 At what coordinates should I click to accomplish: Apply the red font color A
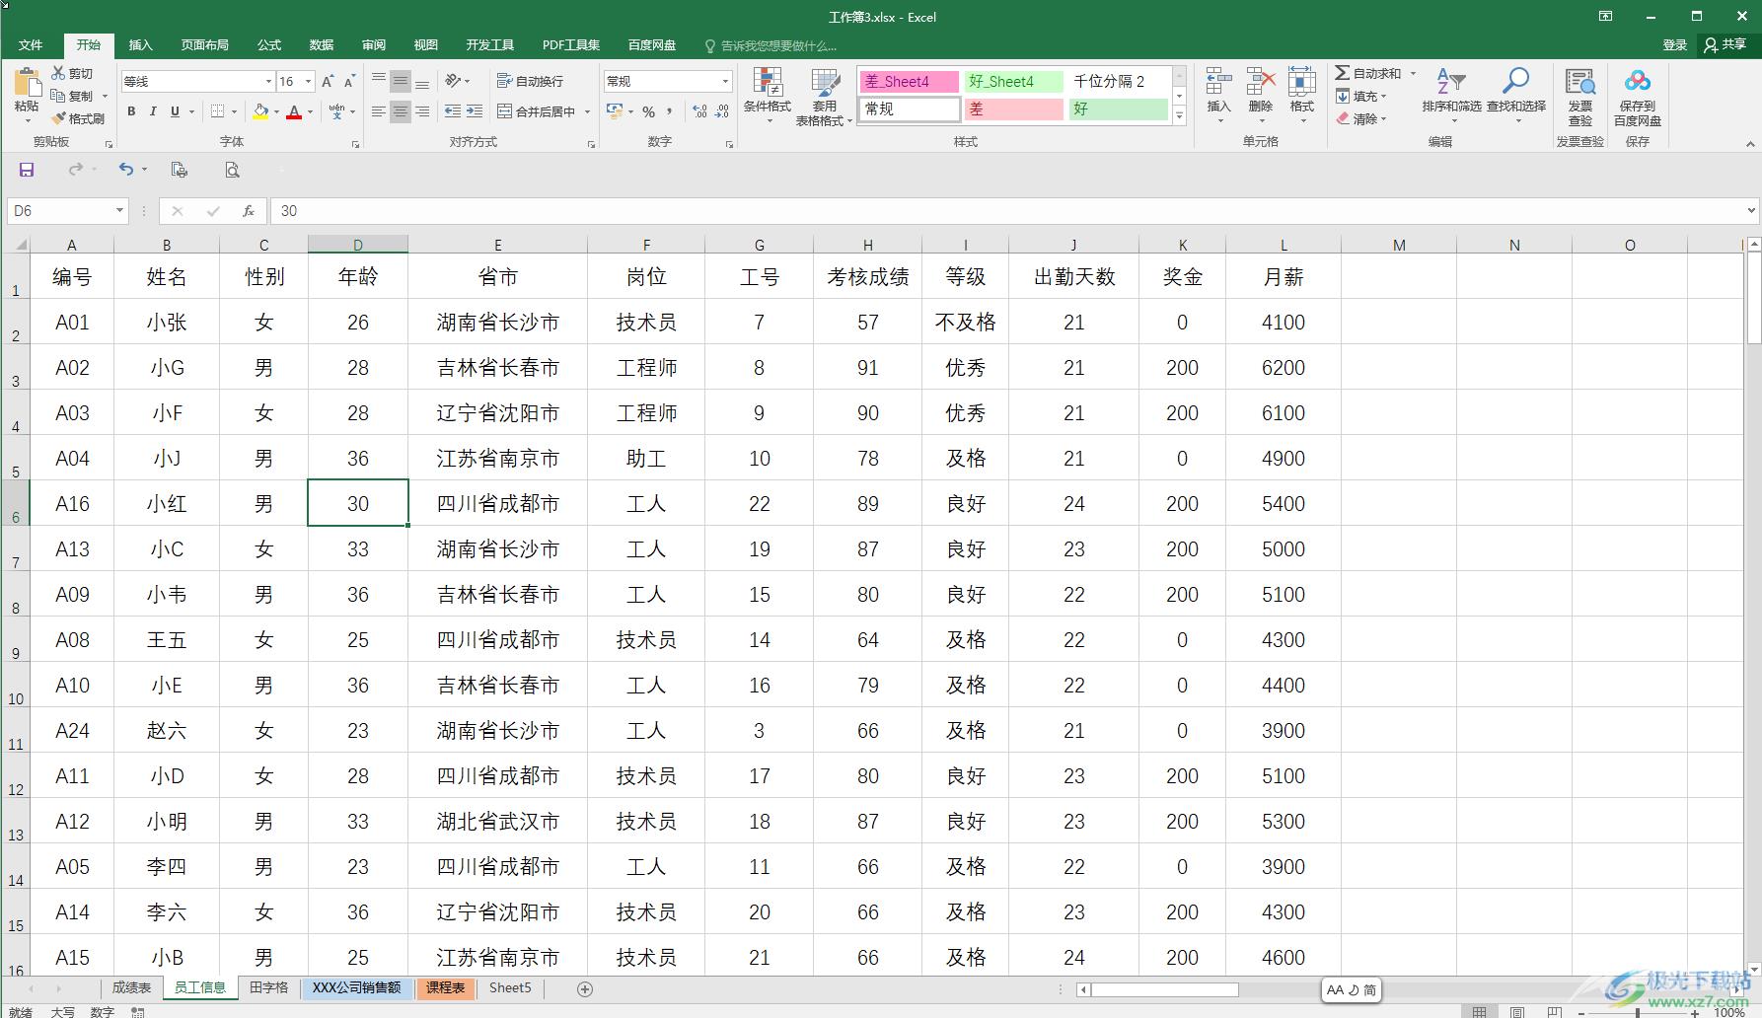click(x=294, y=111)
